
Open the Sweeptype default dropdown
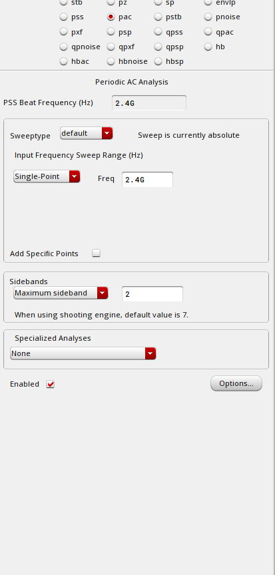[87, 133]
